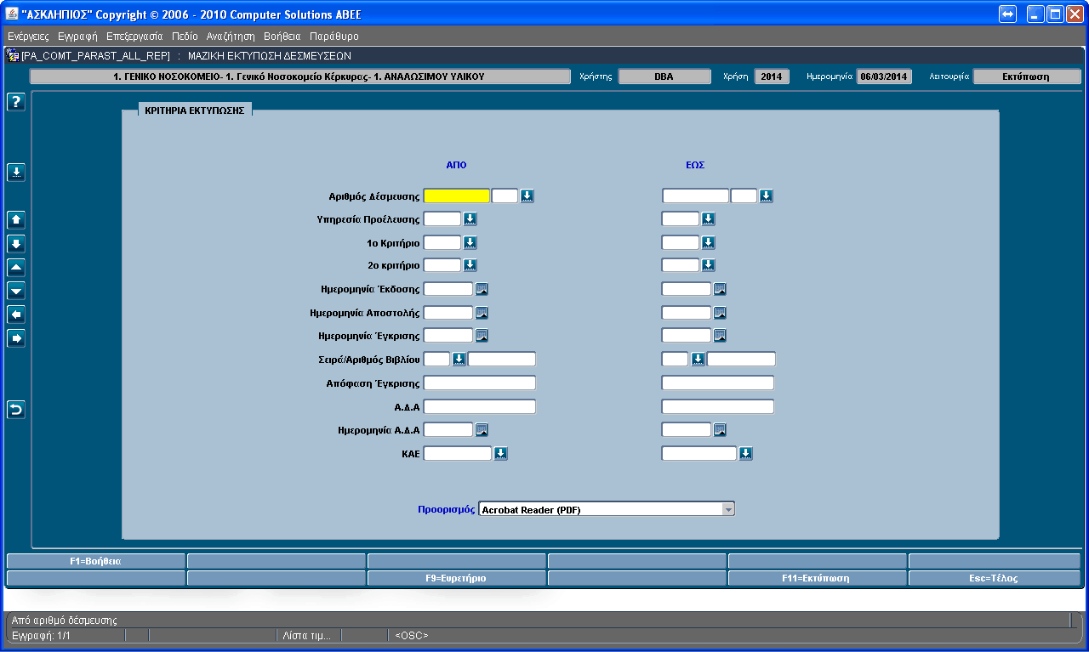Open calendar for Ημερομηνία Έγκρισης ΑΠΟ field

click(x=482, y=336)
